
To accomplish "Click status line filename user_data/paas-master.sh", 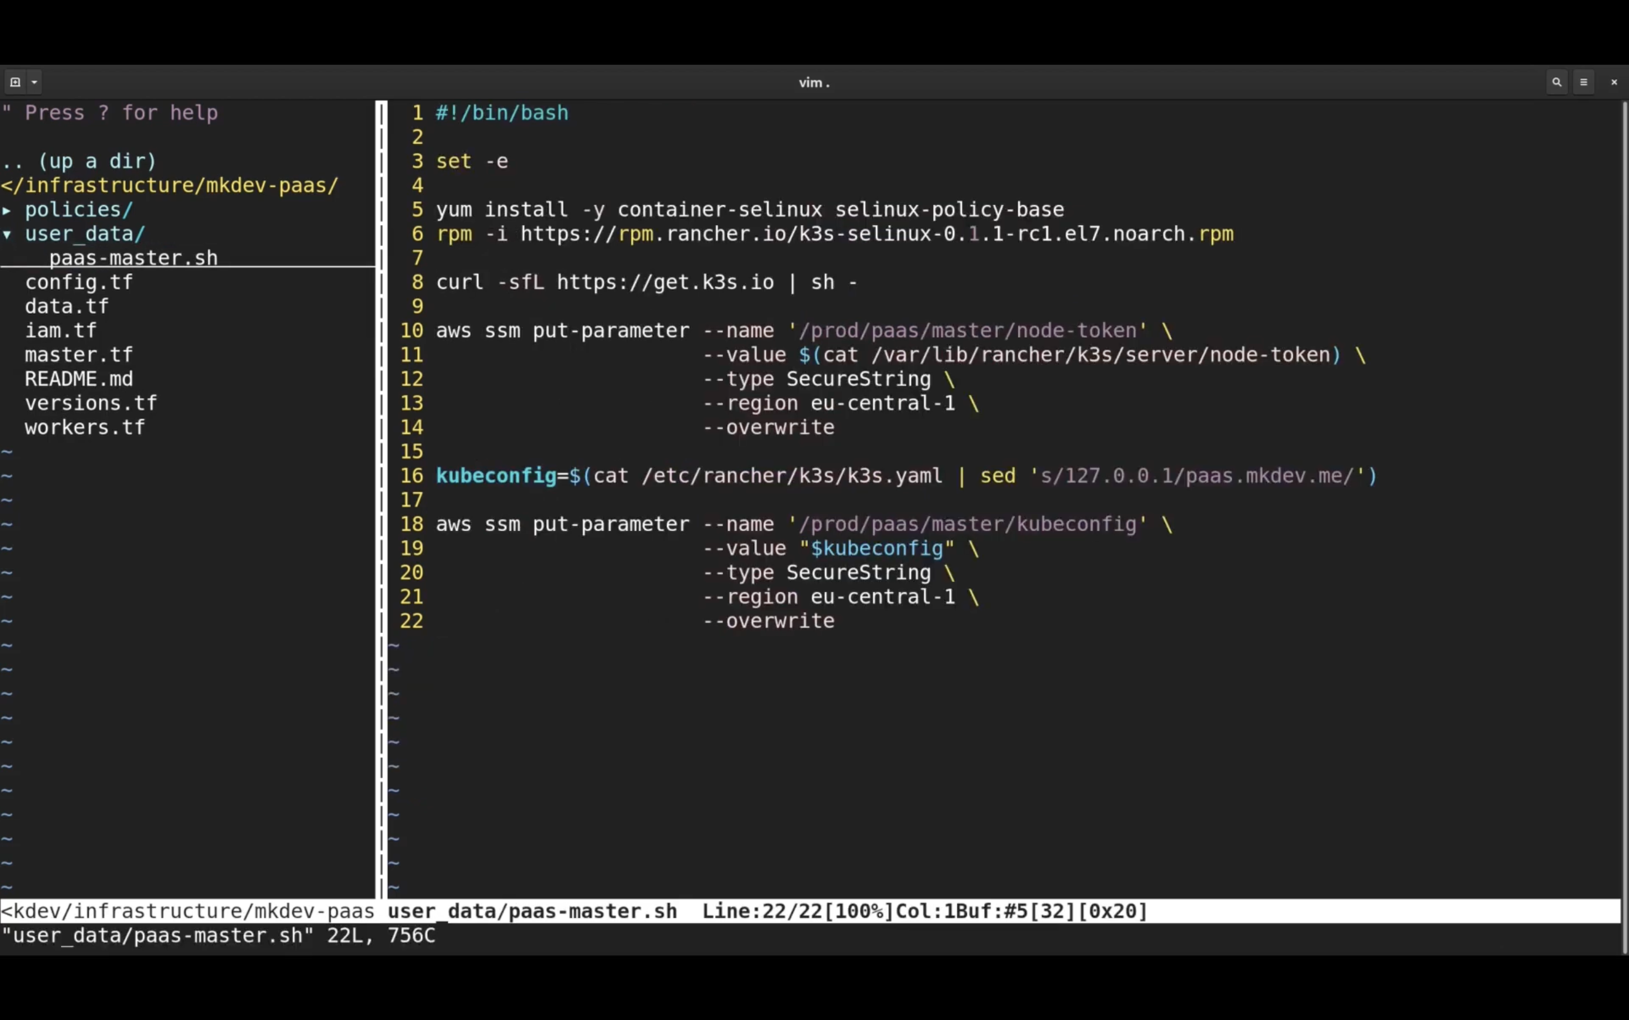I will (532, 911).
